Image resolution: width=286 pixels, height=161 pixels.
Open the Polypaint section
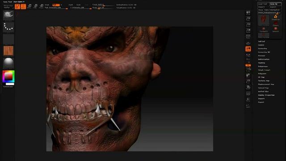262,73
